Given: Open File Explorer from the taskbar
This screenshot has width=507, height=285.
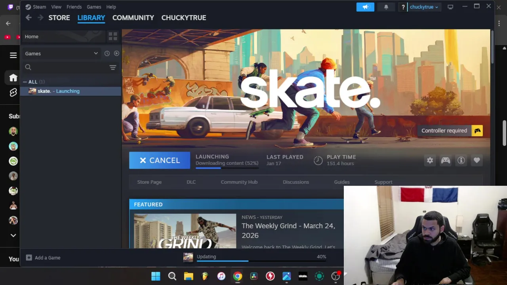Looking at the screenshot, I should [189, 276].
